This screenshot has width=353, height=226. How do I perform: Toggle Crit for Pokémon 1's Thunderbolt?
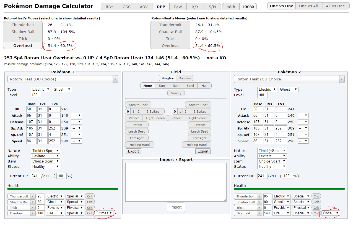pos(90,196)
